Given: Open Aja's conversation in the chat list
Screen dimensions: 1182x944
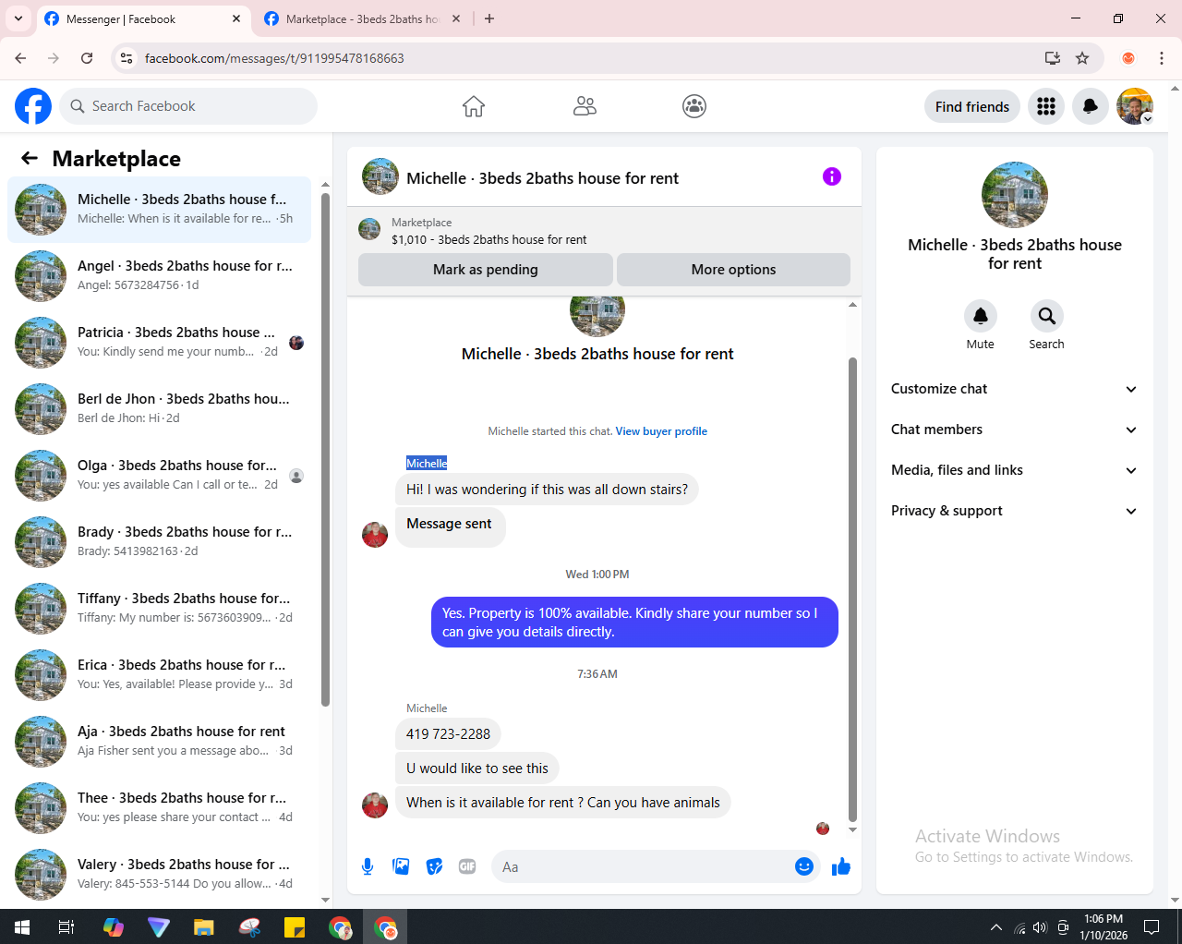Looking at the screenshot, I should point(160,741).
